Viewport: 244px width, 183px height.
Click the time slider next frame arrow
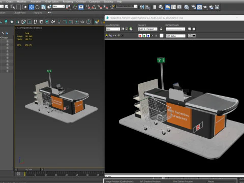(42, 169)
